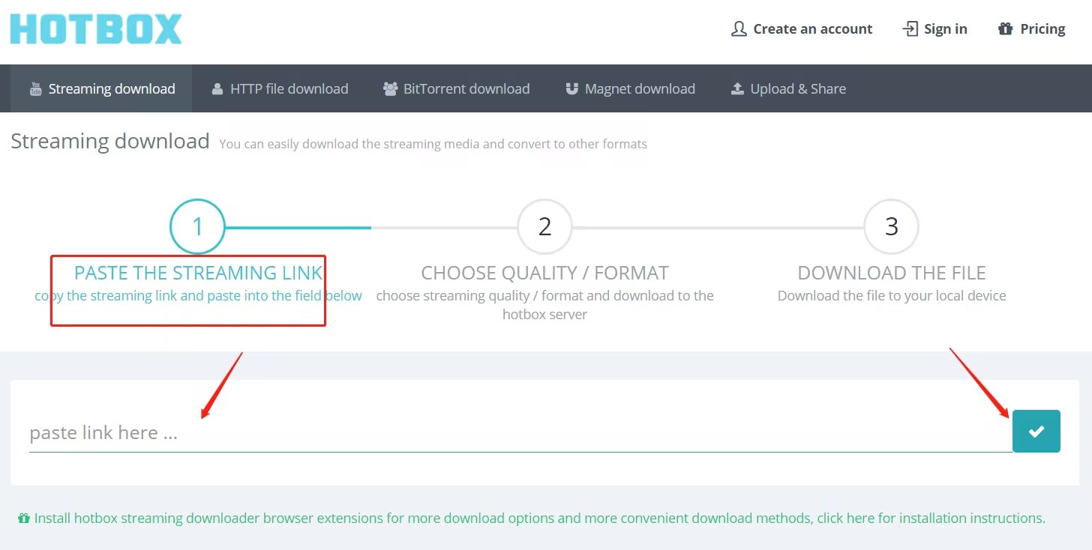Click the 'You can easily download the streaming media' subtitle

coord(433,144)
